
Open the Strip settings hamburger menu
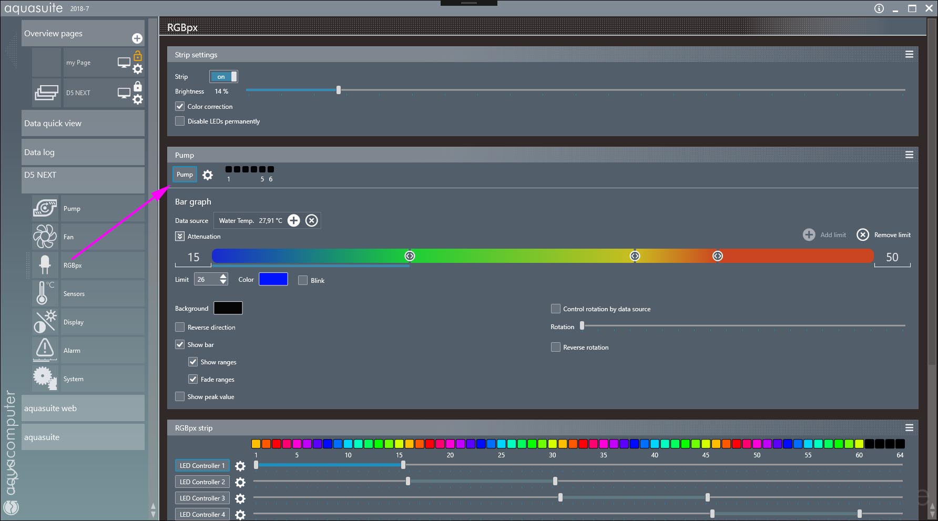[909, 55]
